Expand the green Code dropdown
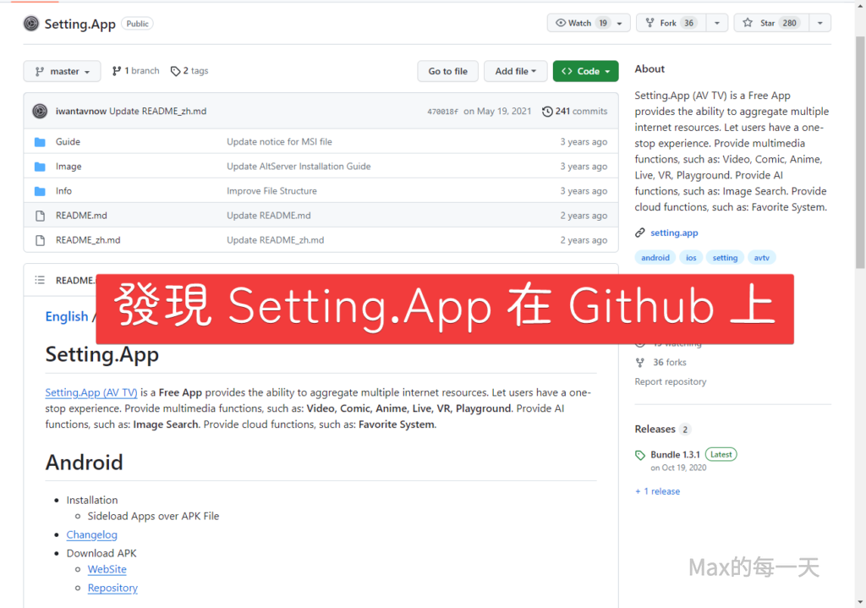Image resolution: width=866 pixels, height=608 pixels. coord(585,72)
